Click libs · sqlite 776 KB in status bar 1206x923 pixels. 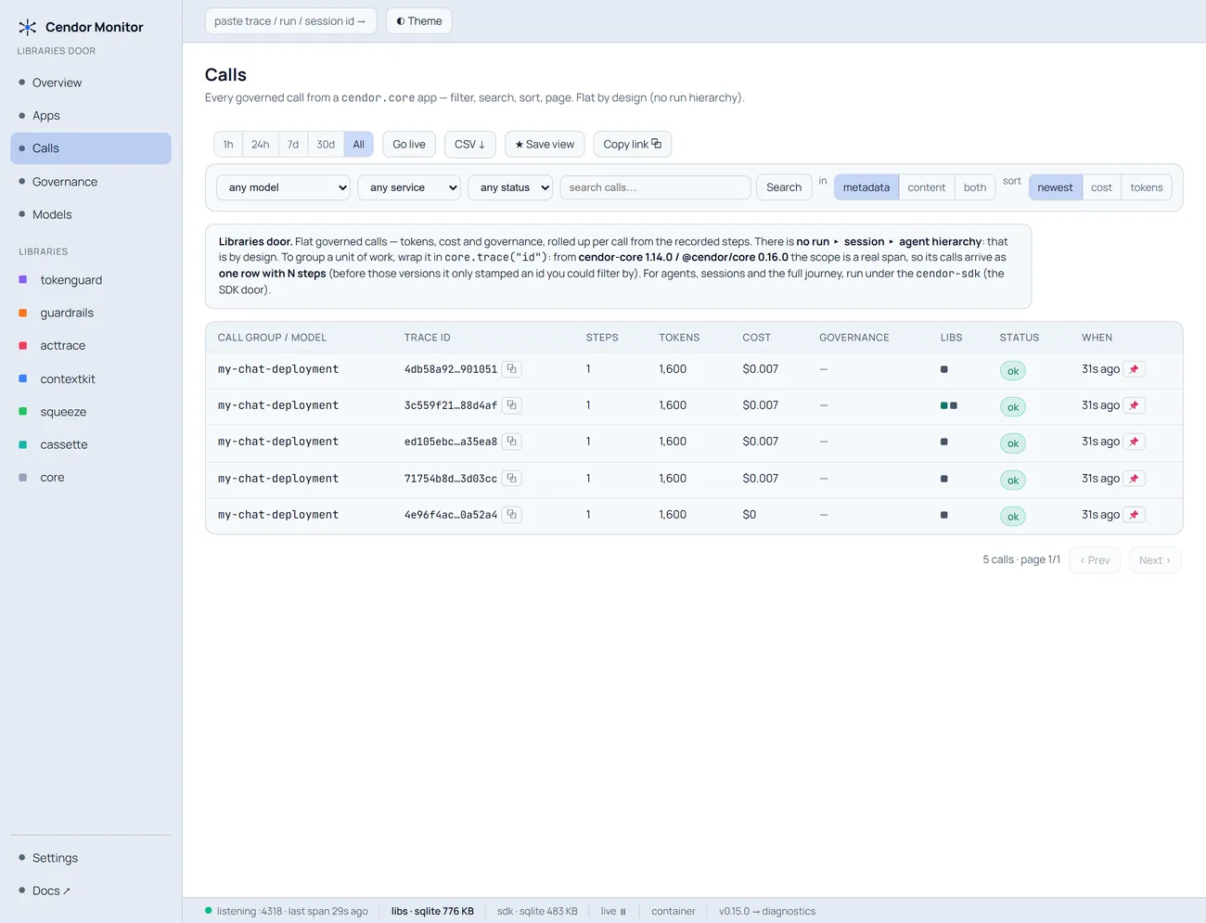coord(432,912)
